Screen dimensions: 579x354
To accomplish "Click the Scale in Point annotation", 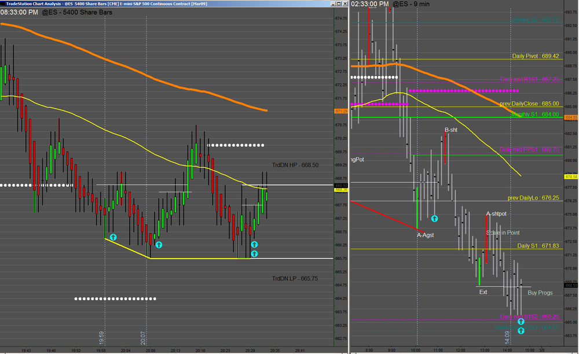I will [503, 233].
